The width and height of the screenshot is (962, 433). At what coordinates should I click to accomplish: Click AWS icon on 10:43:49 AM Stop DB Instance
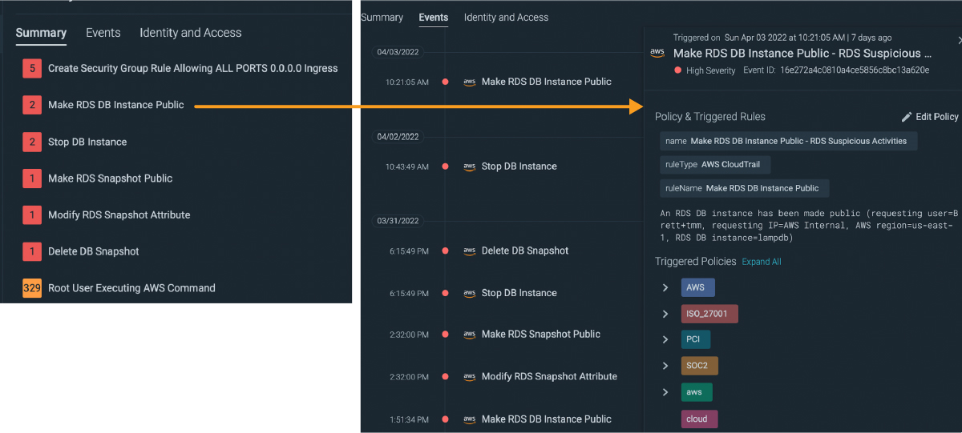[470, 166]
